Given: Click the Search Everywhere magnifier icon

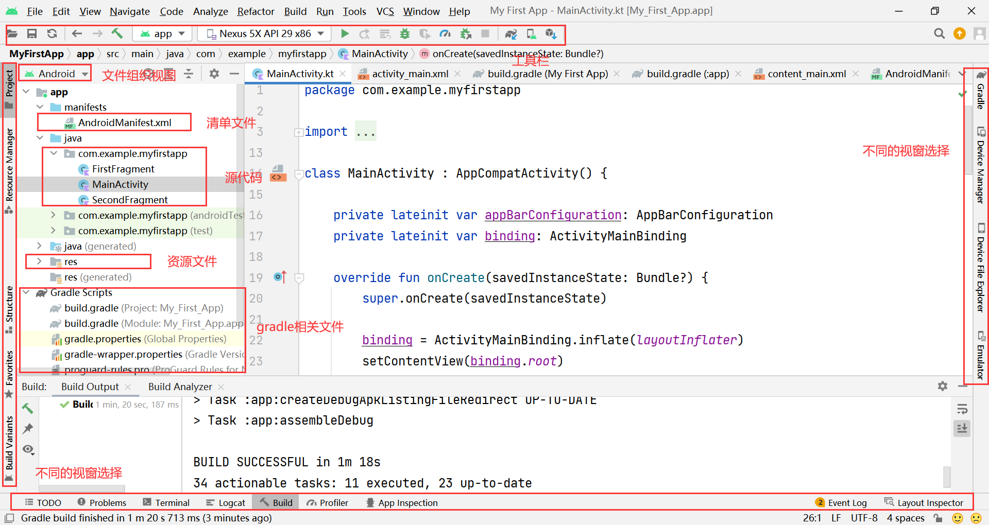Looking at the screenshot, I should [x=940, y=33].
